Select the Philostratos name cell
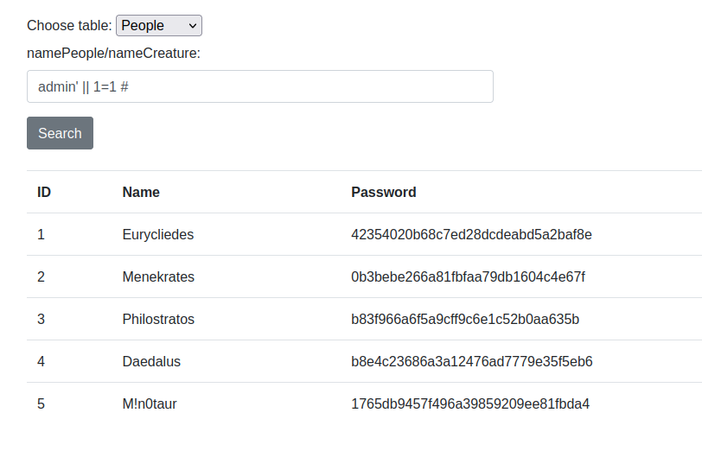The width and height of the screenshot is (702, 451). pos(158,319)
